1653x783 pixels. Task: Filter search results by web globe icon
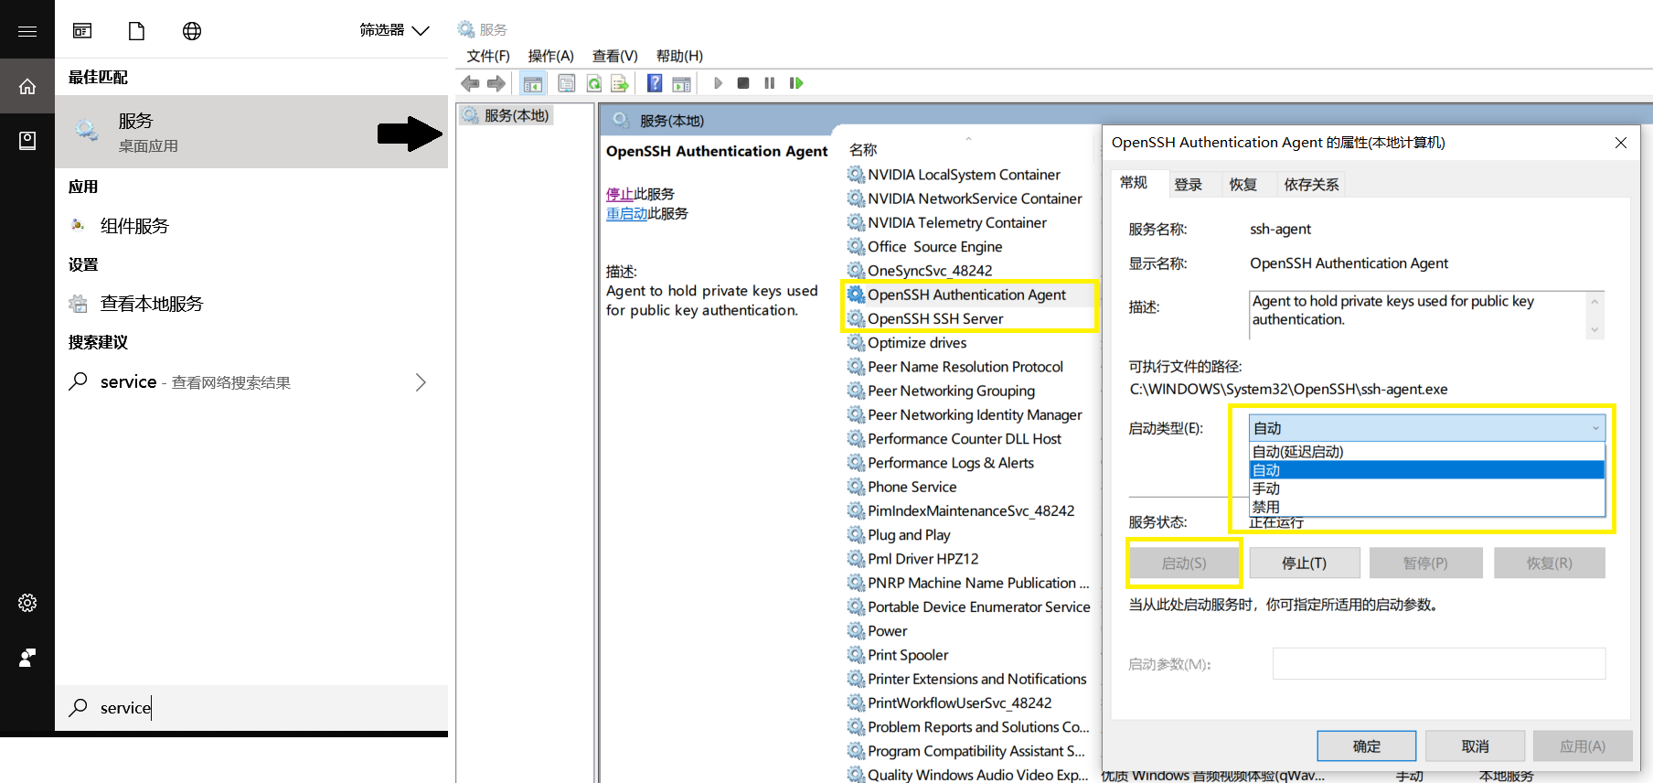tap(192, 31)
